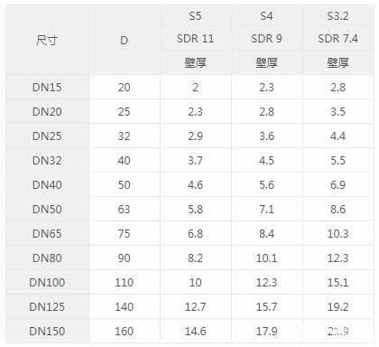
Task: Select the SDR 9 header cell
Action: click(x=266, y=39)
